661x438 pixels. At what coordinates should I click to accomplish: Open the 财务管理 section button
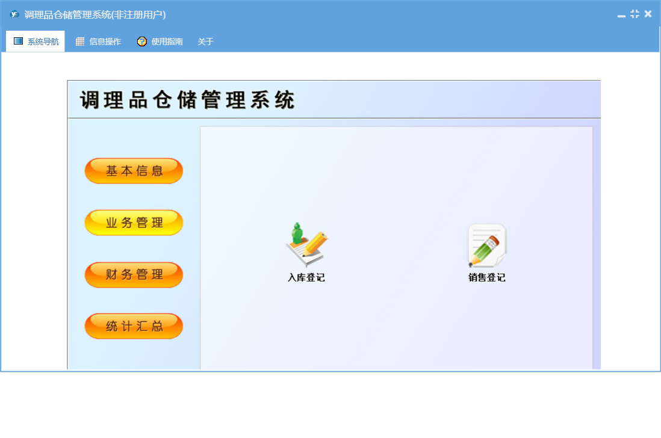pyautogui.click(x=134, y=274)
